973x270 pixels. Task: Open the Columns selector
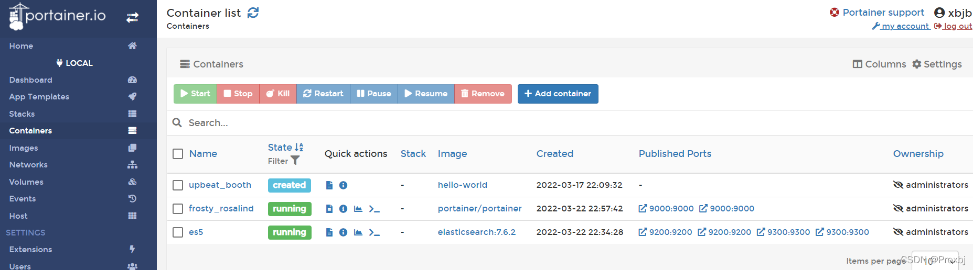(x=879, y=64)
